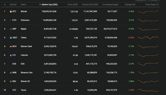View Bitcoin SV 7-day price graph
The height and width of the screenshot is (95, 166).
click(148, 82)
